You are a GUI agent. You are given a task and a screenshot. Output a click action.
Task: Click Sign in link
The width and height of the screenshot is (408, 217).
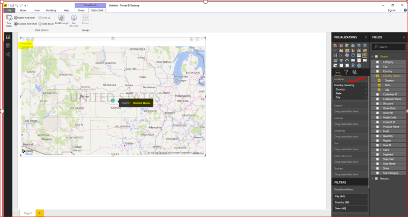pyautogui.click(x=391, y=10)
